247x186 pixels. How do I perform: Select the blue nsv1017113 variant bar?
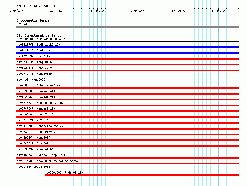click(128, 53)
